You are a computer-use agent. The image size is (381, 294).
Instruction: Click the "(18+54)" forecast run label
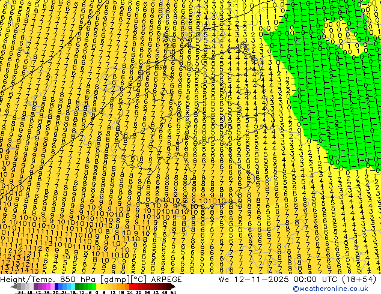tap(359, 280)
